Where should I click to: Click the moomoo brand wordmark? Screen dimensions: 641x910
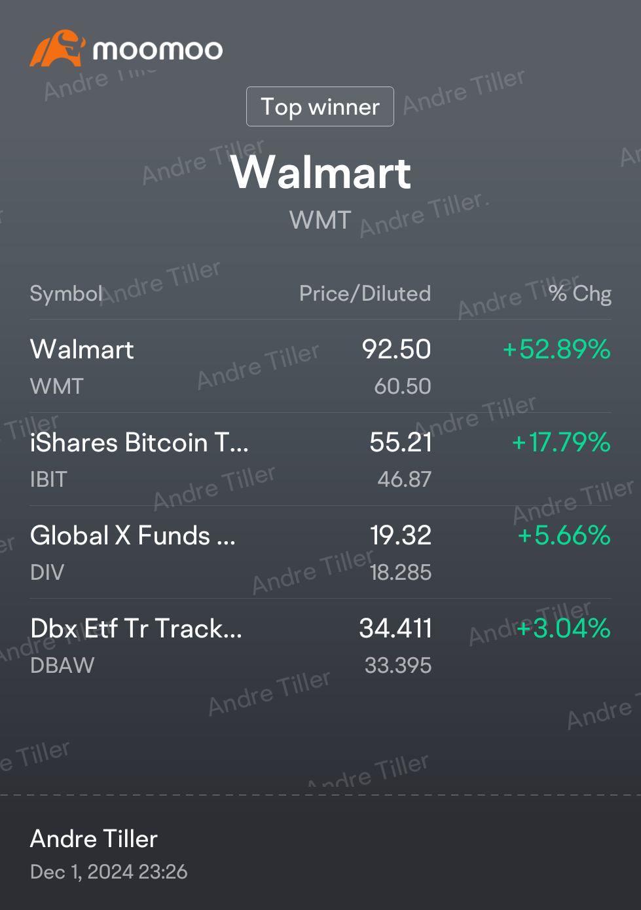pos(158,50)
